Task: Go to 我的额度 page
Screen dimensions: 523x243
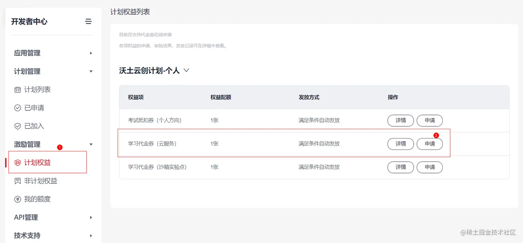Action: 37,199
